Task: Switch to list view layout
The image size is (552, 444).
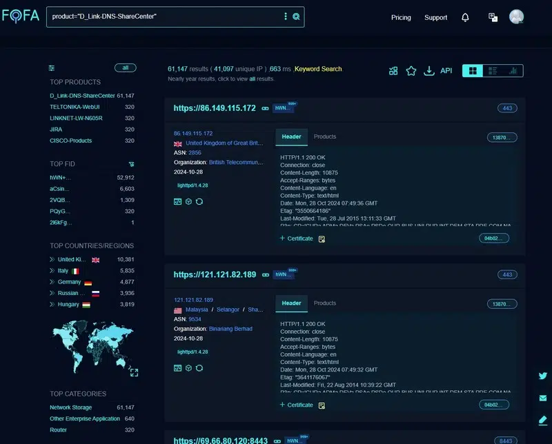Action: pos(493,70)
